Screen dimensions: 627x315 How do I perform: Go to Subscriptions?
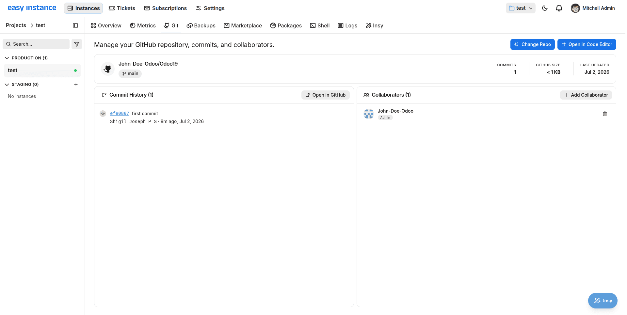click(166, 8)
